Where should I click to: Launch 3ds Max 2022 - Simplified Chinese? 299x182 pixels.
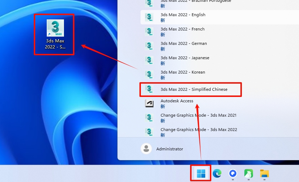194,89
